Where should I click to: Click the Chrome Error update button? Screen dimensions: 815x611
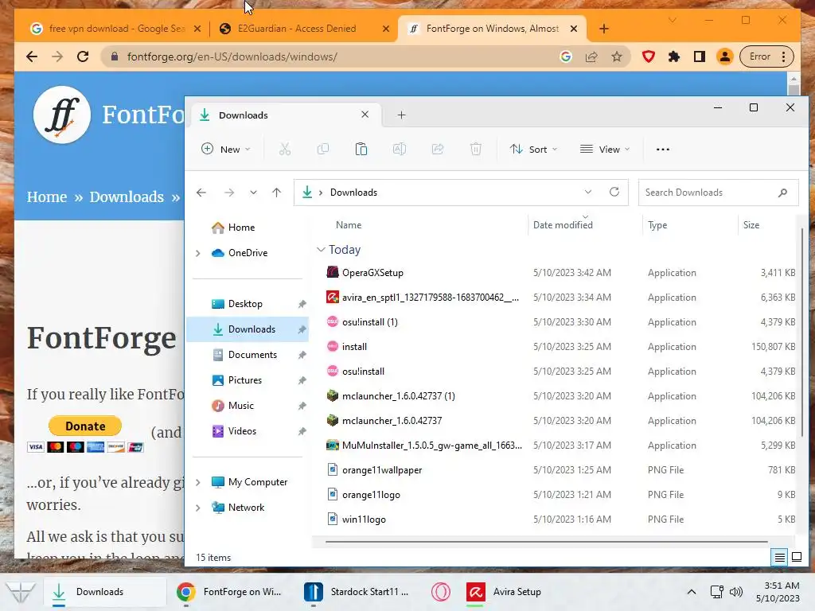(766, 56)
